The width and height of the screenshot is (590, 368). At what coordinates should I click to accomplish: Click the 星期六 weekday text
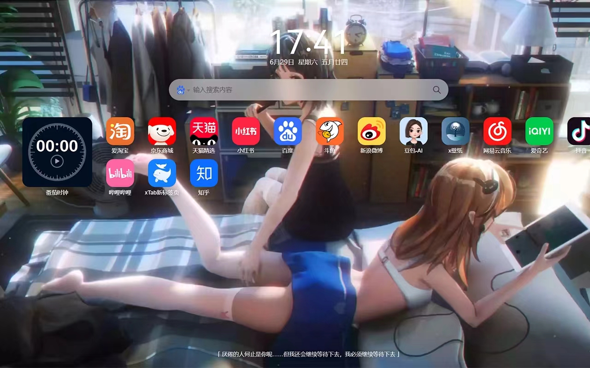click(x=307, y=62)
